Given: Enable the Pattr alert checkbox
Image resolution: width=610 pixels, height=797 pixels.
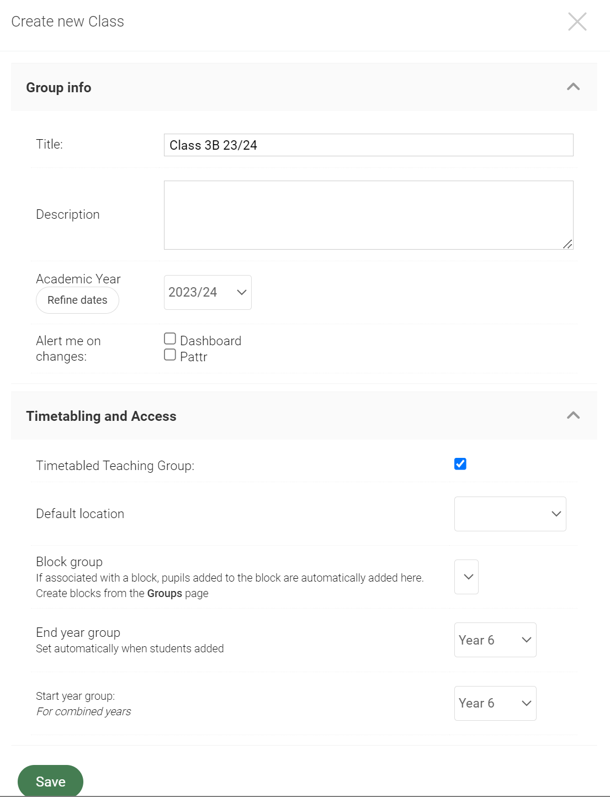Looking at the screenshot, I should click(x=169, y=355).
